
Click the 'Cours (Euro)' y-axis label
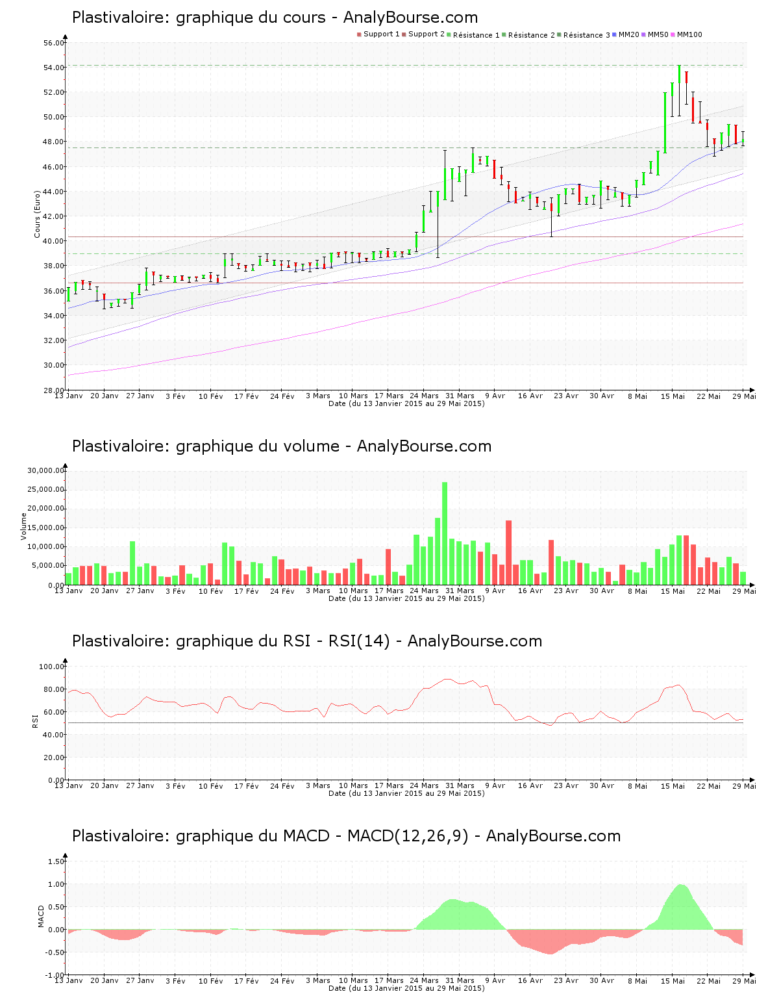(37, 214)
